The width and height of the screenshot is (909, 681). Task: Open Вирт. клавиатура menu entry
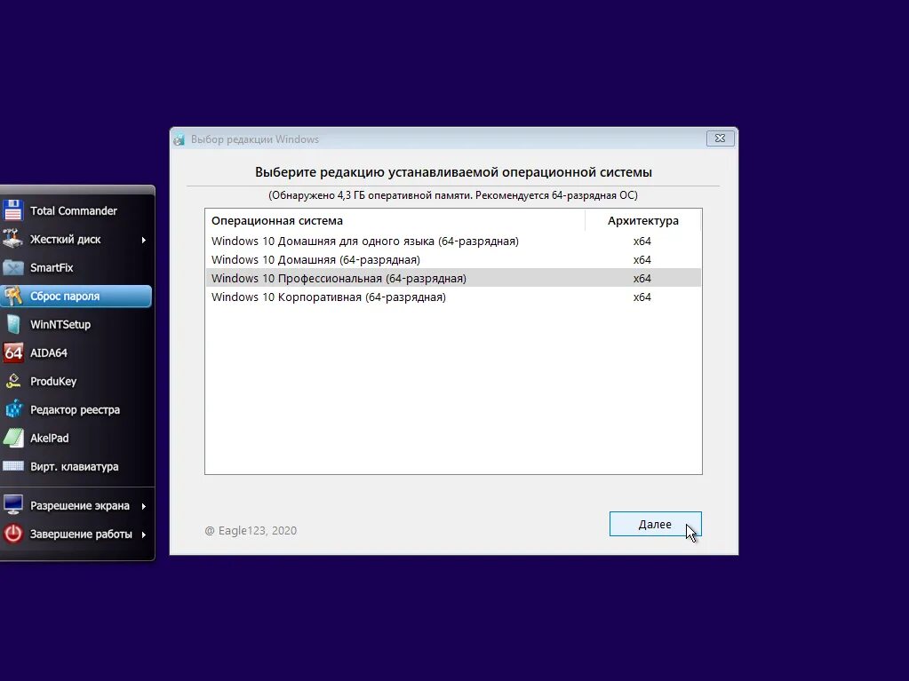click(x=76, y=466)
